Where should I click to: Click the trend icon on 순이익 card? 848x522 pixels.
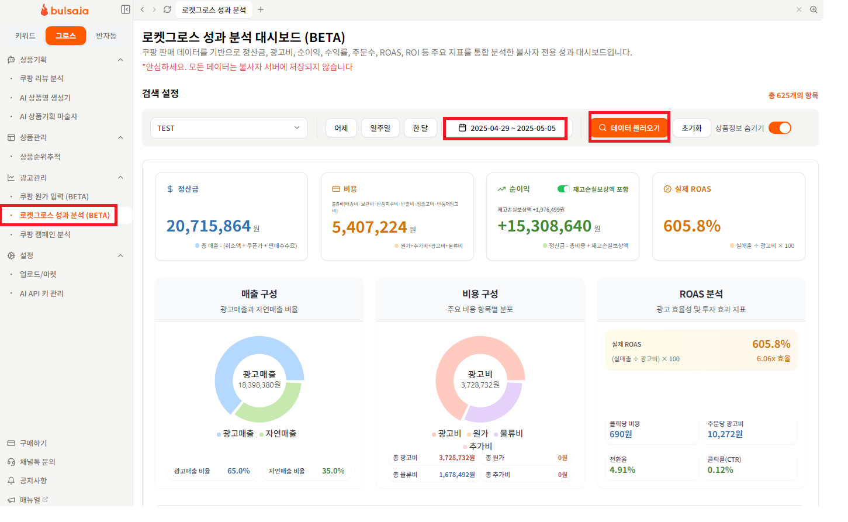click(x=501, y=189)
